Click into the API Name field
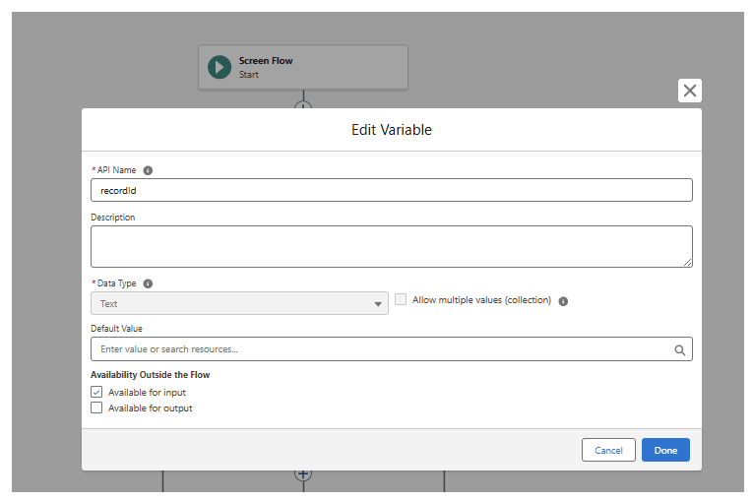The image size is (753, 501). (391, 190)
